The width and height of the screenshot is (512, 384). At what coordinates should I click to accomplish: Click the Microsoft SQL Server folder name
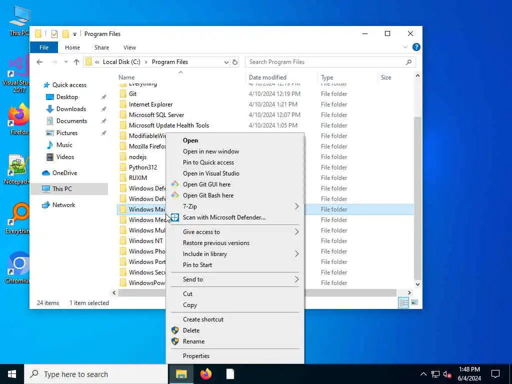pos(156,115)
